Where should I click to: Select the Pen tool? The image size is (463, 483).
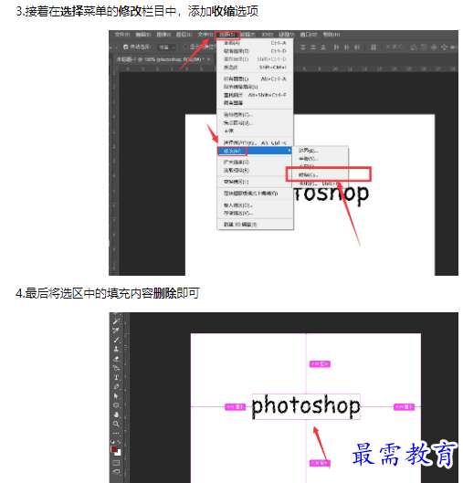tap(117, 386)
